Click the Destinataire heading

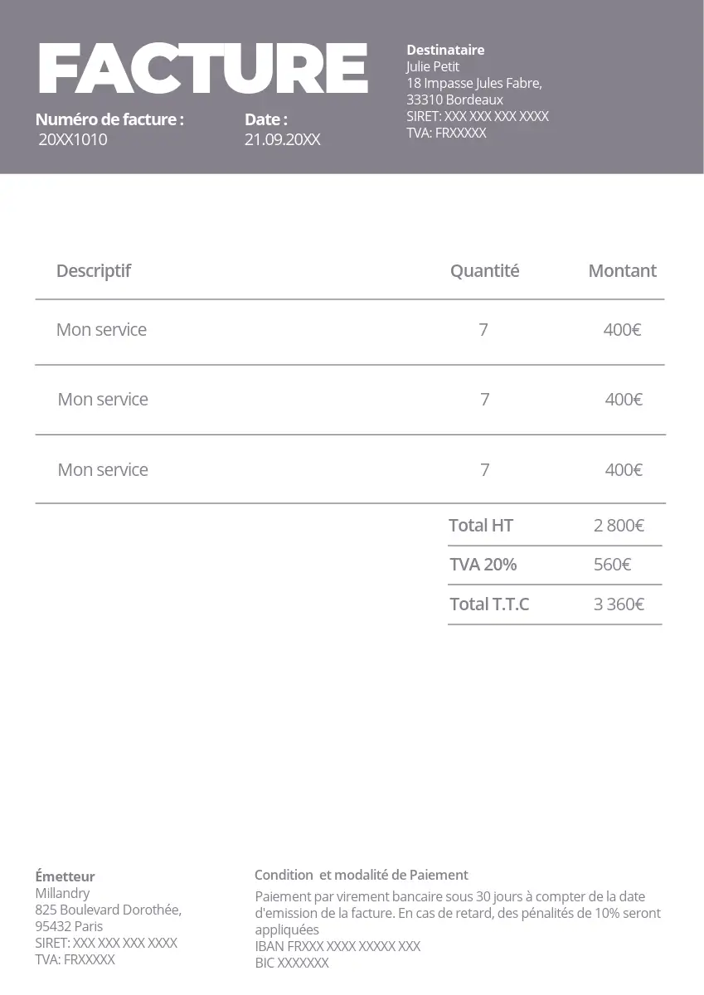click(x=445, y=50)
